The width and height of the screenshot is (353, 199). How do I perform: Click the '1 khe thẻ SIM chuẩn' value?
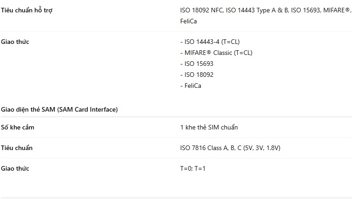pyautogui.click(x=209, y=128)
